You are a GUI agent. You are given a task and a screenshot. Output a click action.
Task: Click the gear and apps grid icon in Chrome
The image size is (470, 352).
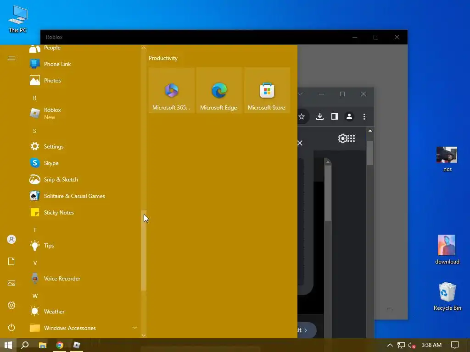(347, 138)
